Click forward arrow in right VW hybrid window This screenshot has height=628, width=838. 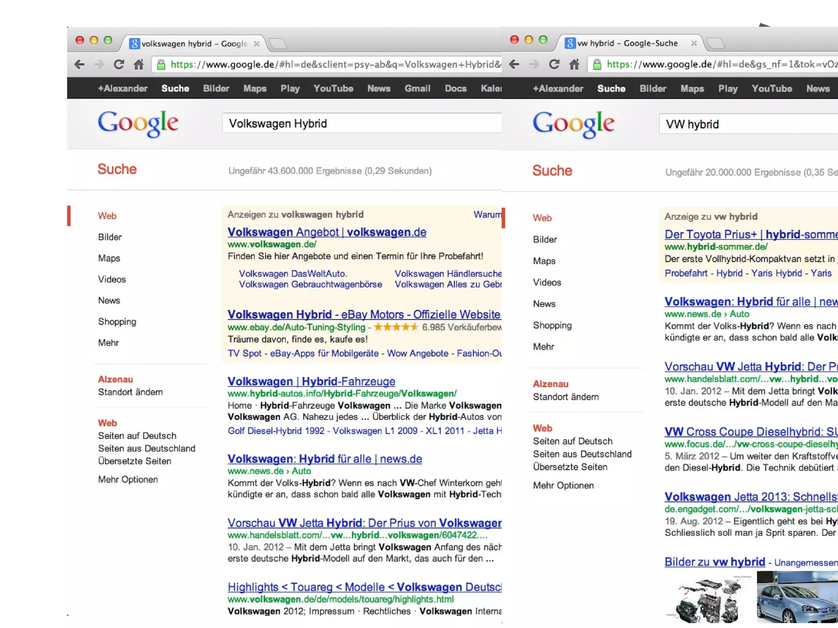534,64
